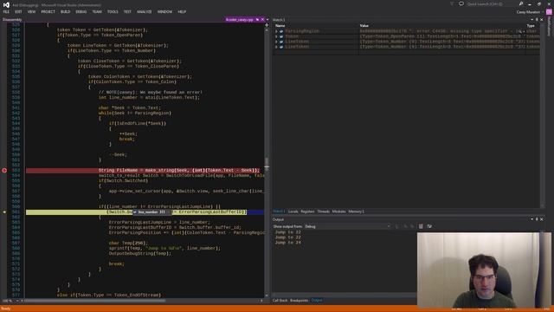Expand the Token watch entry
This screenshot has width=554, height=312.
point(277,36)
